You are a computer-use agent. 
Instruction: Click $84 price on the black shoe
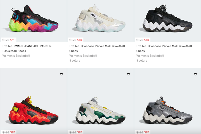pos(147,40)
